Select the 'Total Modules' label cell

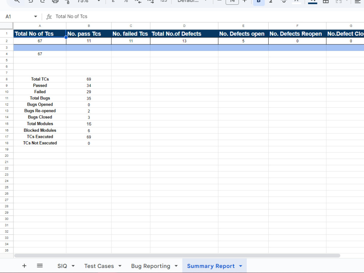(x=40, y=124)
